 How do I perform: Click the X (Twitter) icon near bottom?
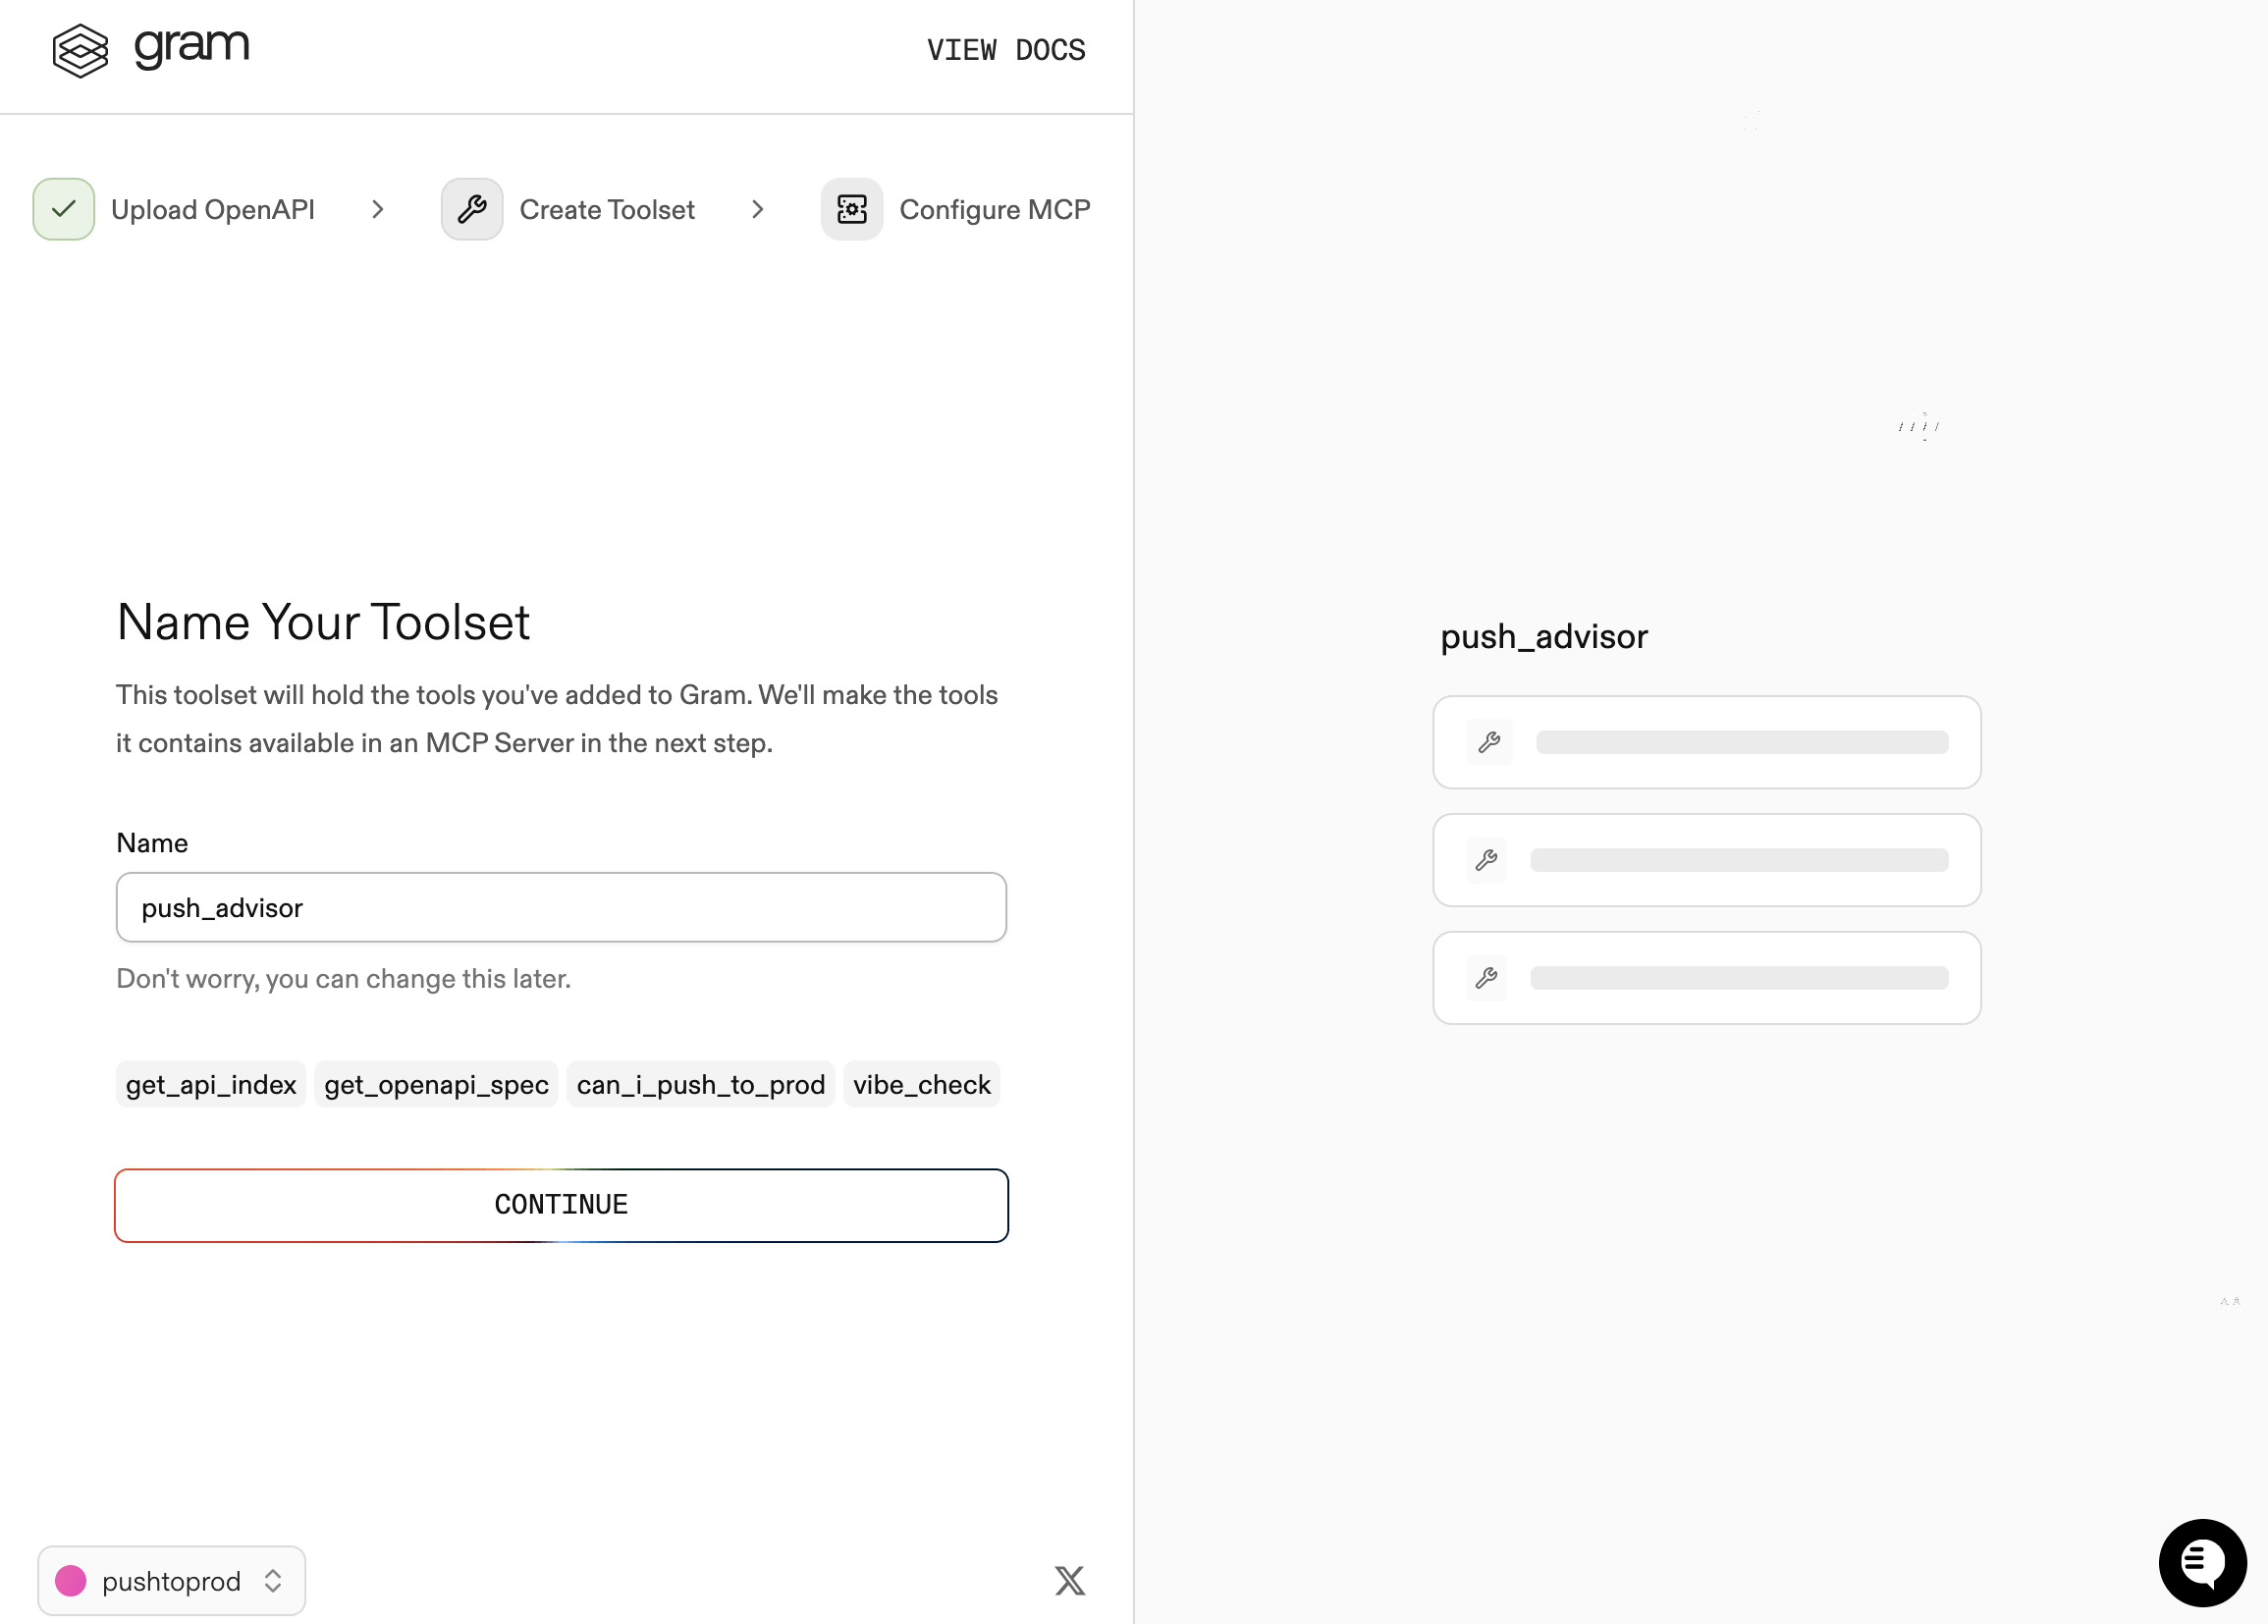[1068, 1580]
